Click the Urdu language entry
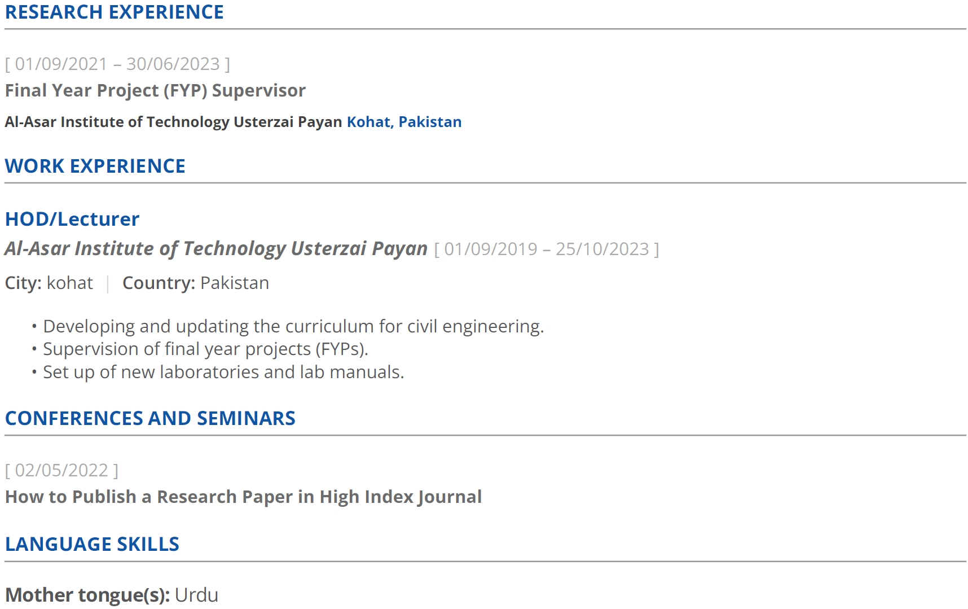Viewport: 968px width, 609px height. click(x=196, y=595)
